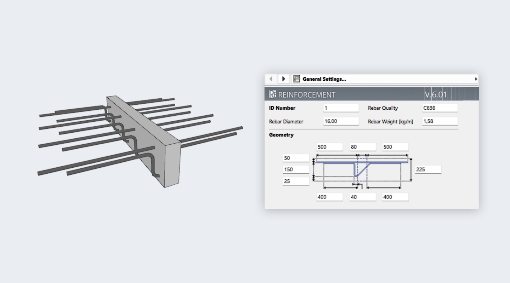The image size is (510, 283).
Task: Expand the flyout arrow next to General Settings
Action: click(x=476, y=79)
